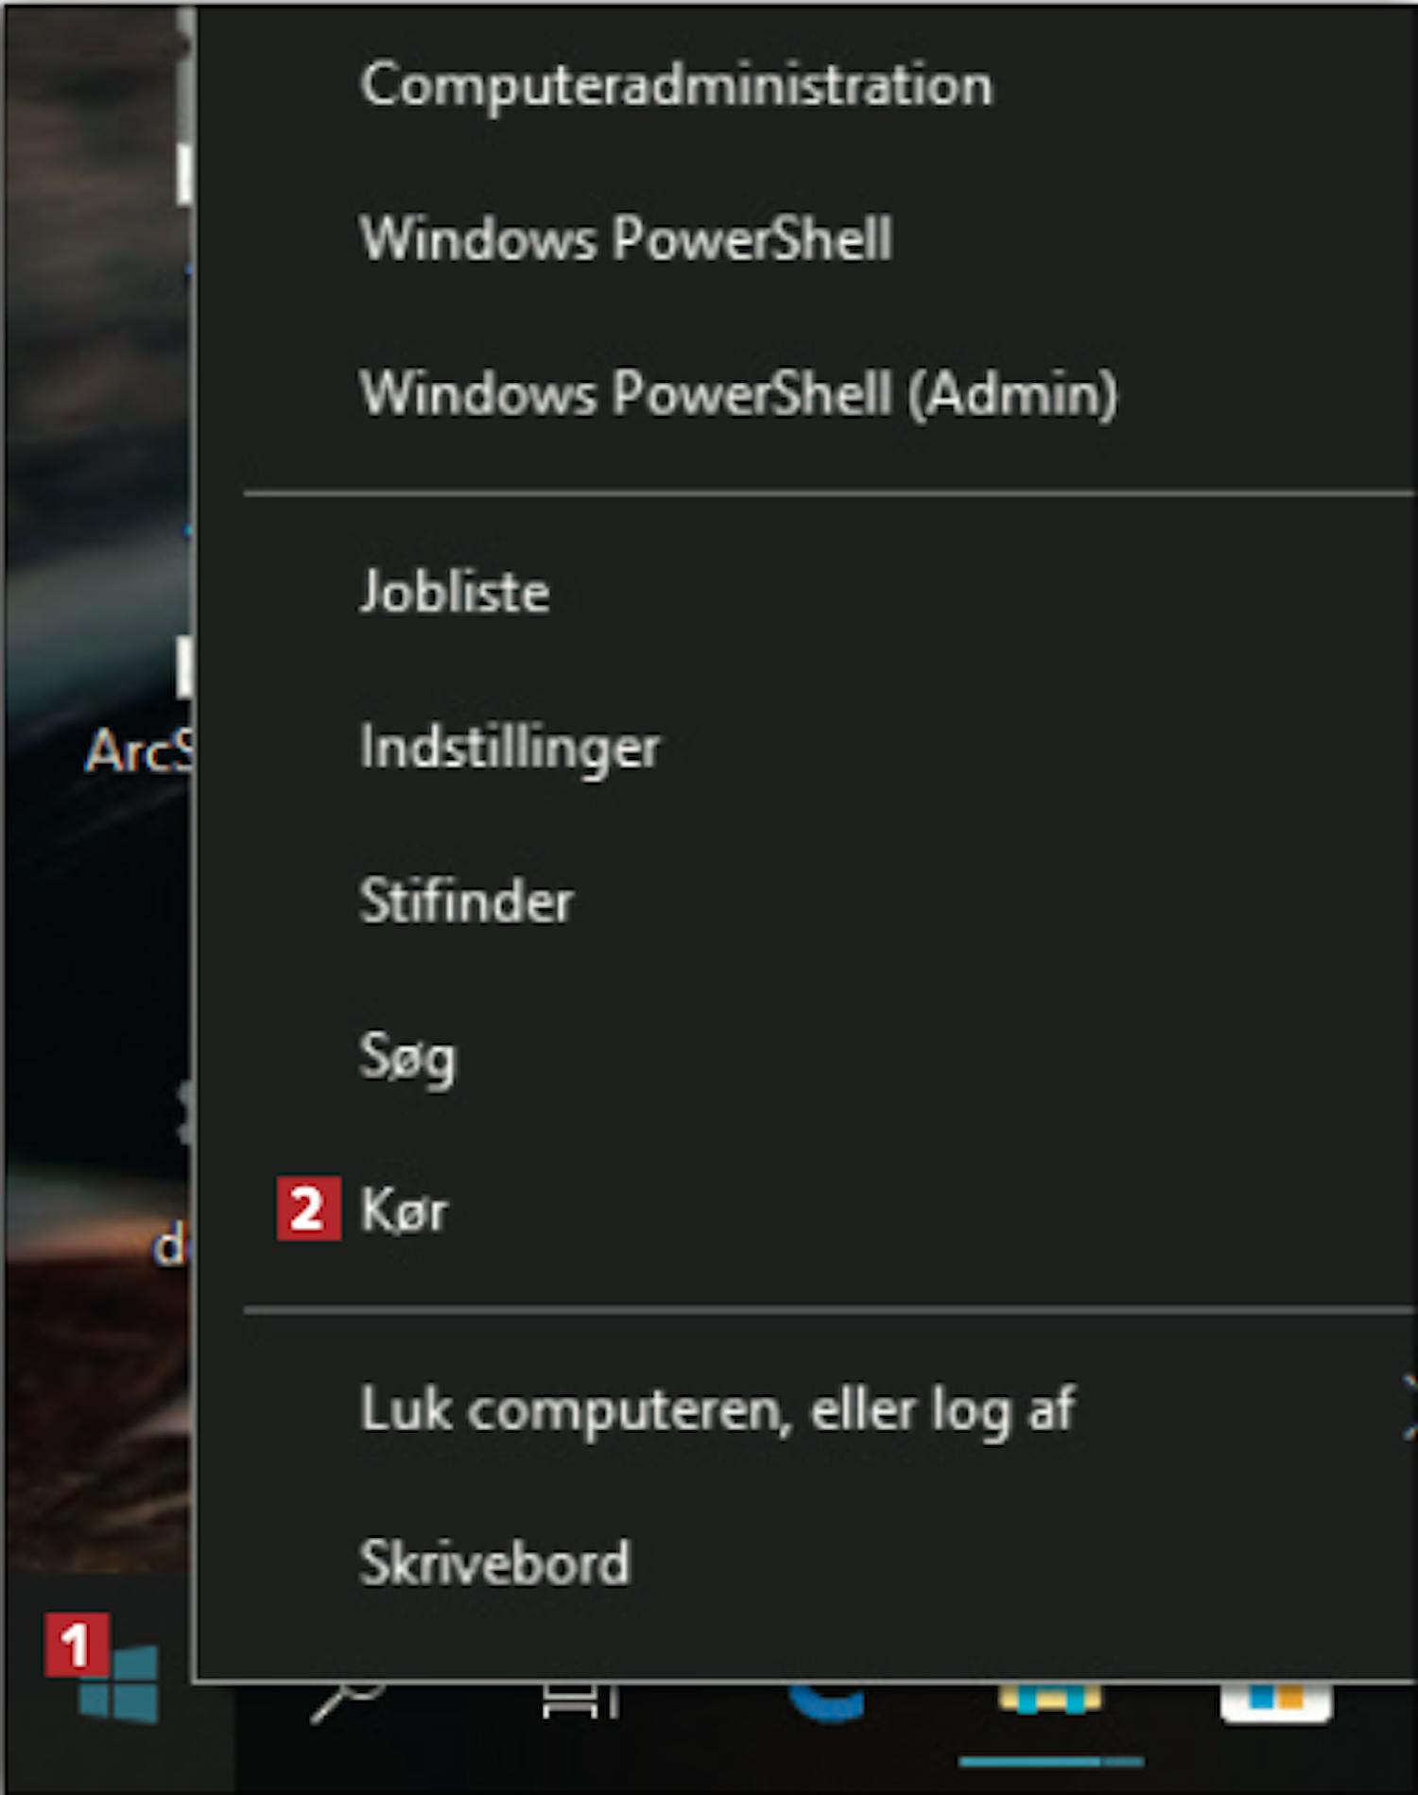1418x1795 pixels.
Task: Open the taskbar search magnifier icon
Action: tap(347, 1700)
